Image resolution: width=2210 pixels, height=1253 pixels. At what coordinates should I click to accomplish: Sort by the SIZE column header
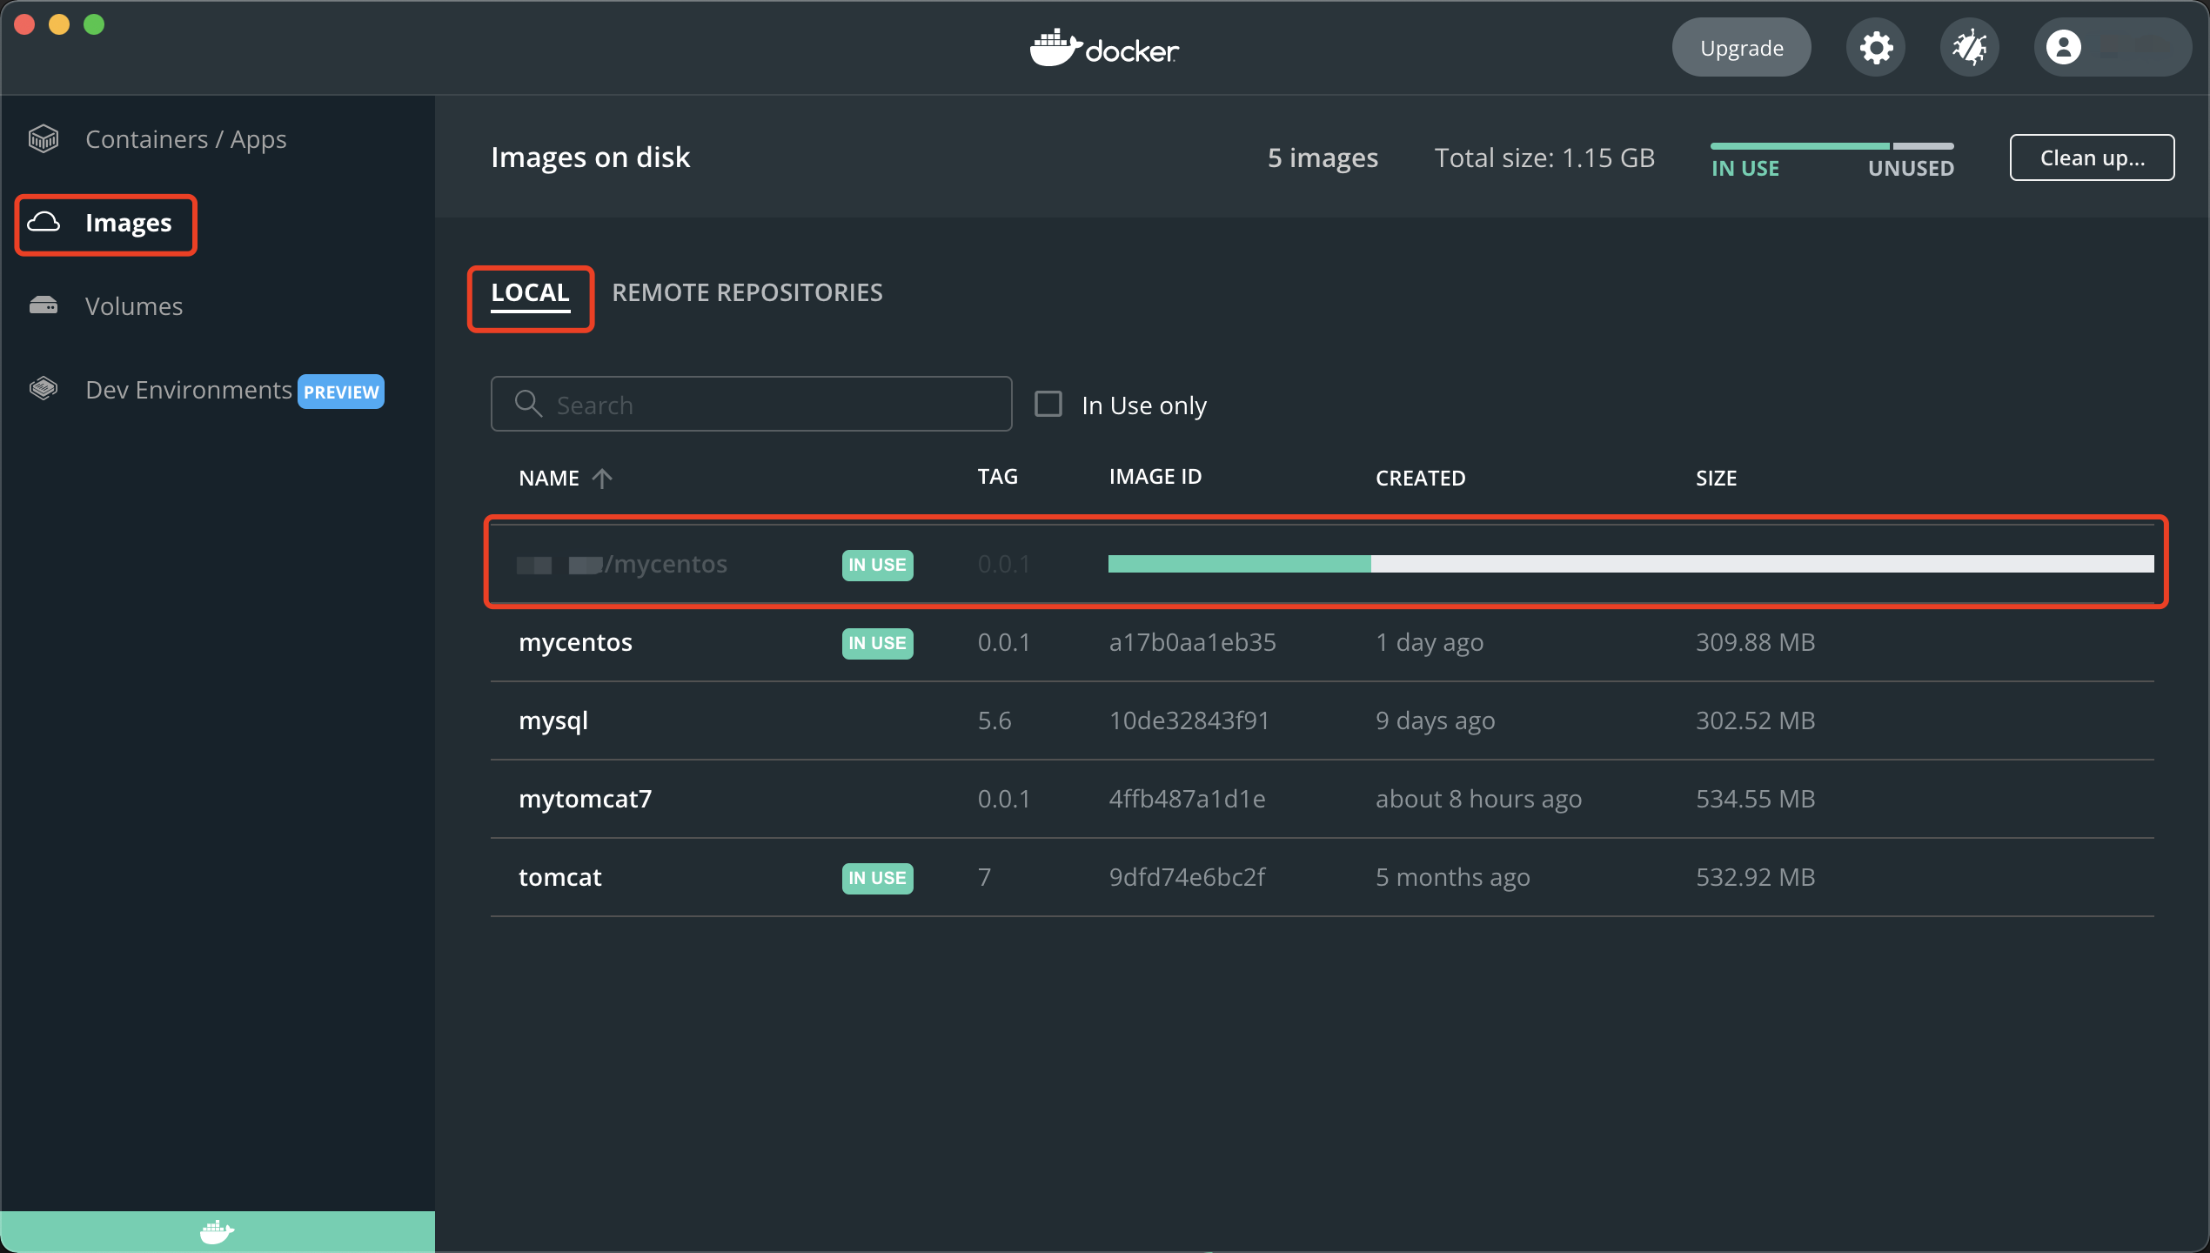coord(1716,479)
